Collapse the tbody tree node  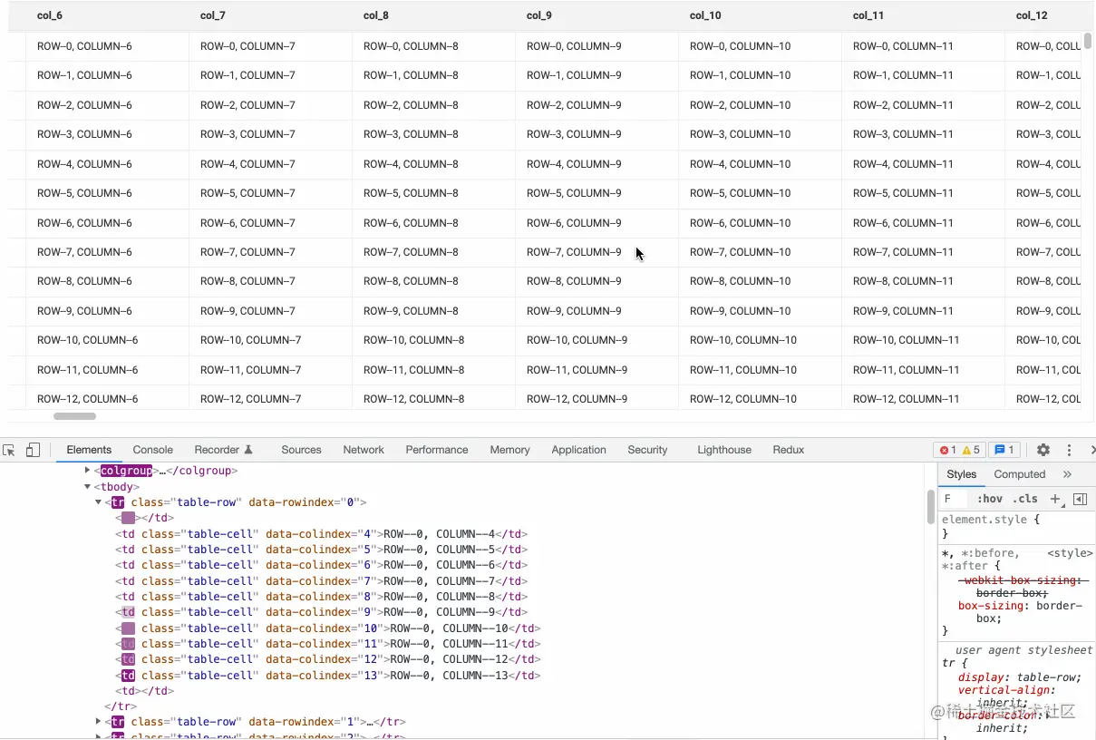click(87, 486)
